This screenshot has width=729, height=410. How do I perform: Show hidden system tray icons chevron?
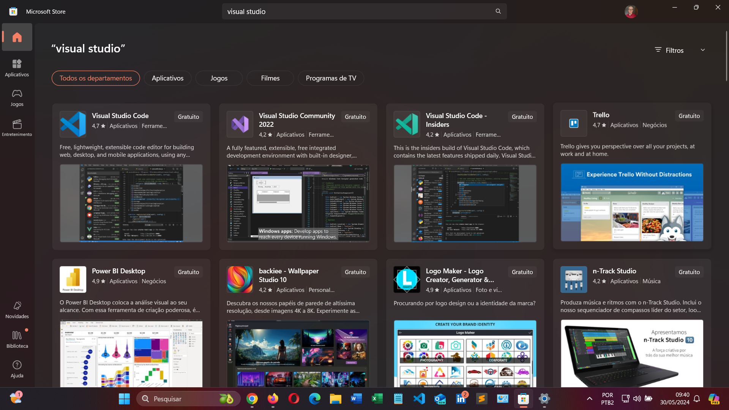click(590, 399)
